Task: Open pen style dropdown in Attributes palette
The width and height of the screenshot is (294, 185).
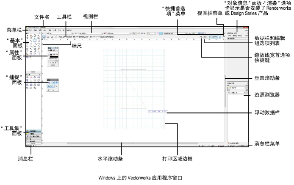Action: (57, 55)
